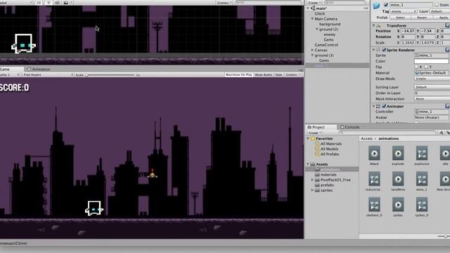Screen dimensions: 450x253
Task: Switch to the Animation tab
Action: [39, 69]
